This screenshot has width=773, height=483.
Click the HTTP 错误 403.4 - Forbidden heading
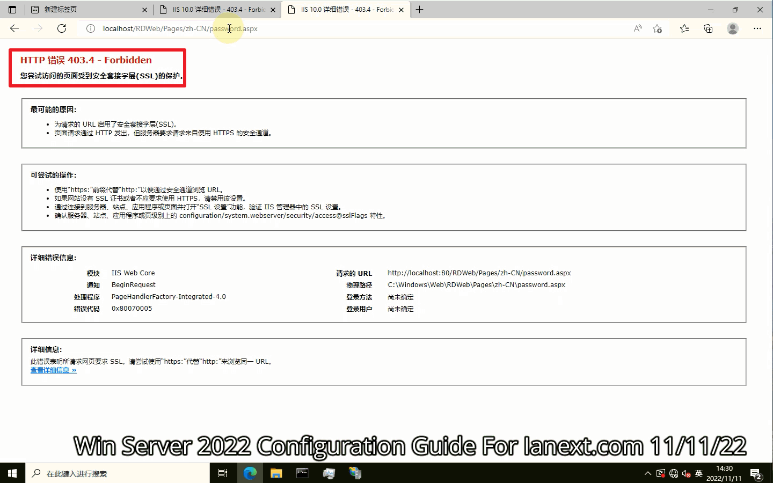click(86, 60)
